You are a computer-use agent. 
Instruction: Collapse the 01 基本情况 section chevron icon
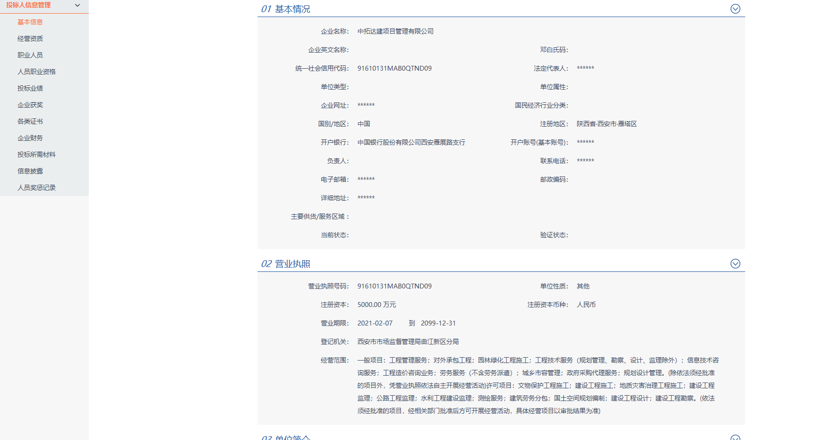[735, 8]
